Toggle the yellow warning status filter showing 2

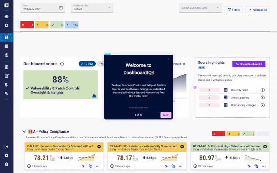coord(42,25)
